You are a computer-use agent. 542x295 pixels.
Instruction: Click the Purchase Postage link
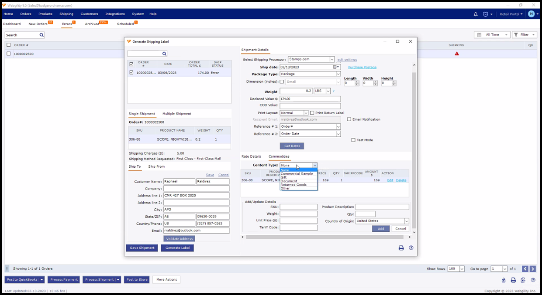pos(362,67)
